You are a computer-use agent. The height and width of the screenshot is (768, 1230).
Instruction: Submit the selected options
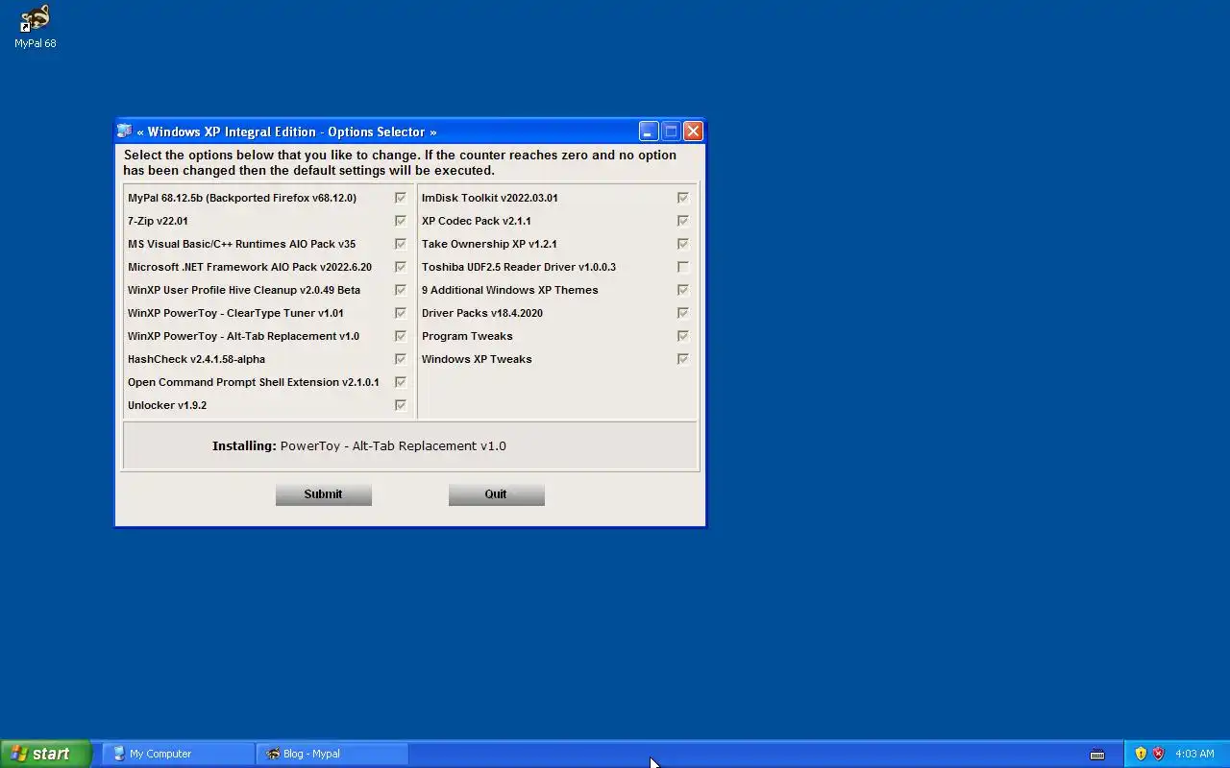[x=323, y=494]
